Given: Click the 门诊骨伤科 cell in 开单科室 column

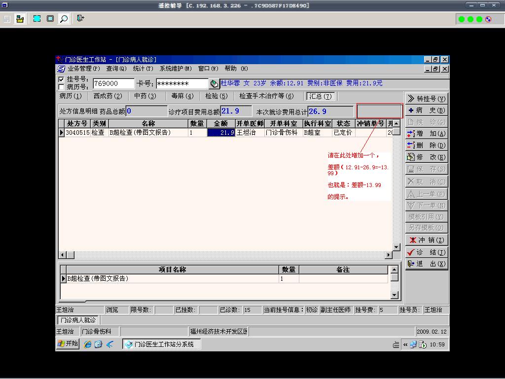Looking at the screenshot, I should click(x=284, y=132).
